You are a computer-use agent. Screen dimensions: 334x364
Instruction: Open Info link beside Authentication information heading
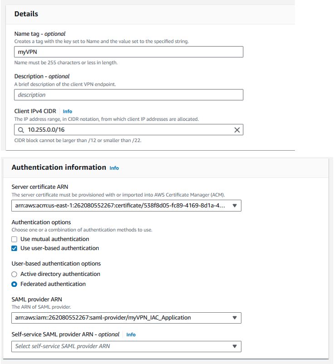114,168
